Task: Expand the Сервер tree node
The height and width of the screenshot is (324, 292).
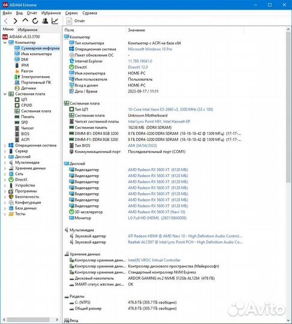Action: 5,151
